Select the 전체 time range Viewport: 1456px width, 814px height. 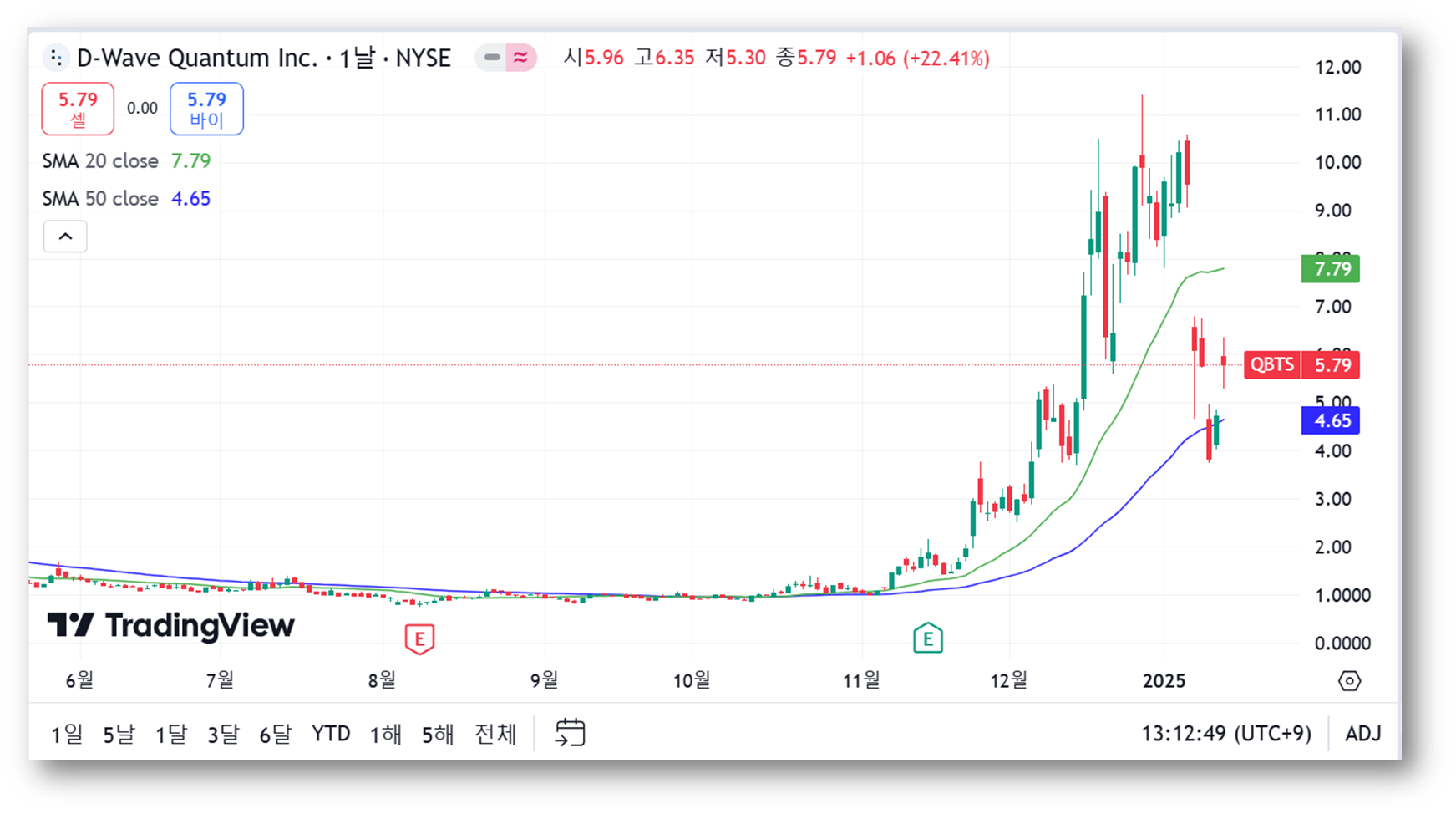pyautogui.click(x=496, y=735)
